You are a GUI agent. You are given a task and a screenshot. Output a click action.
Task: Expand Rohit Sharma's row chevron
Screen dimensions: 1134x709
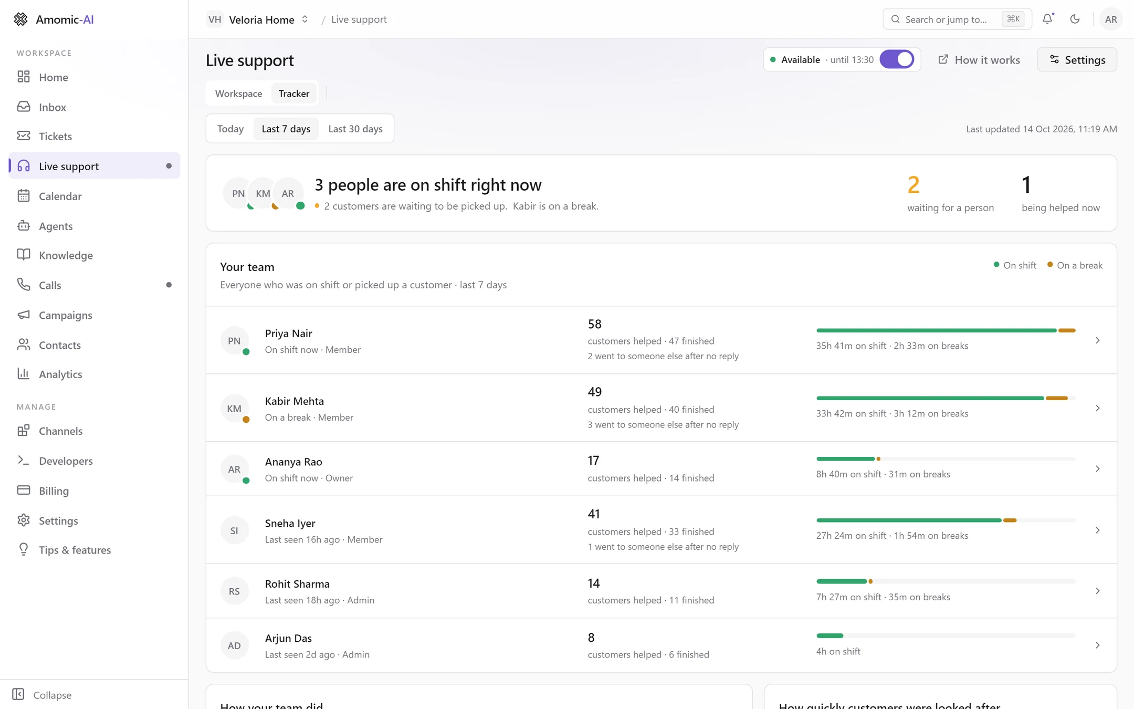tap(1097, 591)
